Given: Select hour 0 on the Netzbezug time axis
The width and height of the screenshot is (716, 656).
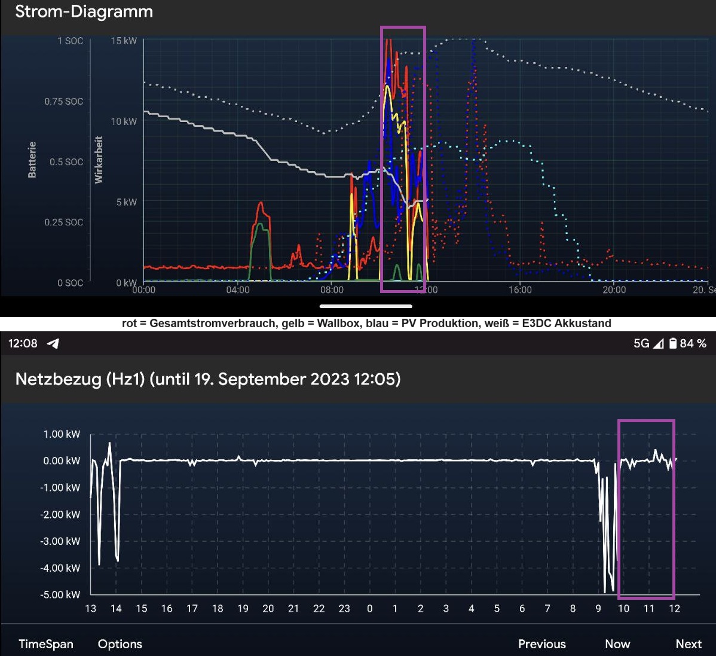Looking at the screenshot, I should click(x=369, y=609).
